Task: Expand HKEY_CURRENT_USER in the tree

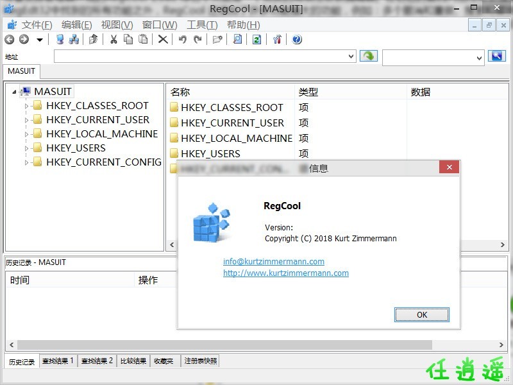Action: 26,120
